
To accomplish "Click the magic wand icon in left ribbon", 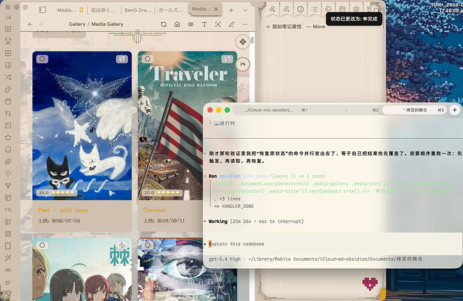I will (x=8, y=258).
